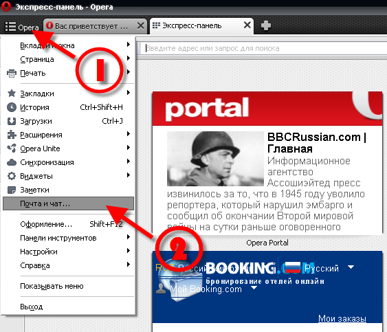Click the 'Opera Portal' caption label
The width and height of the screenshot is (387, 332).
pos(267,243)
